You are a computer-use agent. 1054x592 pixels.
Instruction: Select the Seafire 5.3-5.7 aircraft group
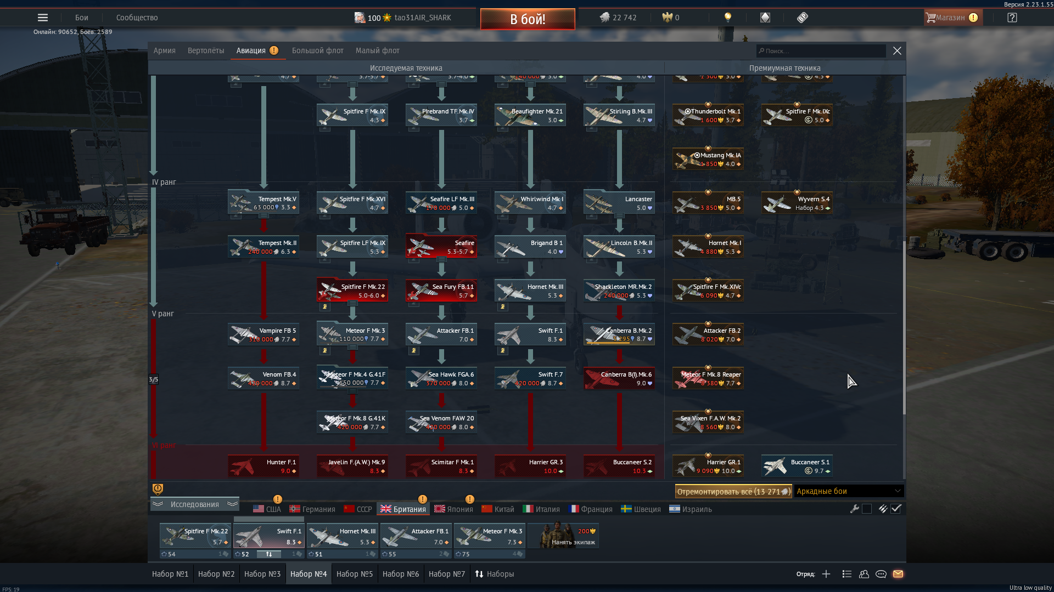pyautogui.click(x=441, y=247)
